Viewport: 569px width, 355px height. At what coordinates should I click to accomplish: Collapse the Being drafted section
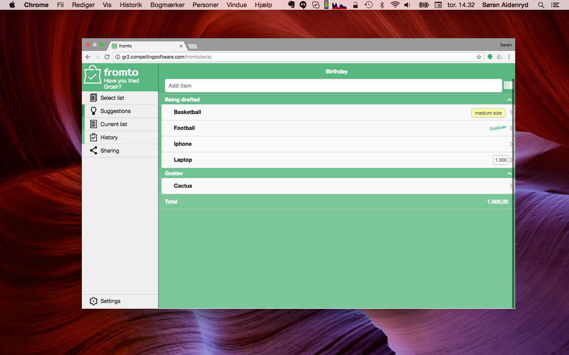click(x=509, y=100)
